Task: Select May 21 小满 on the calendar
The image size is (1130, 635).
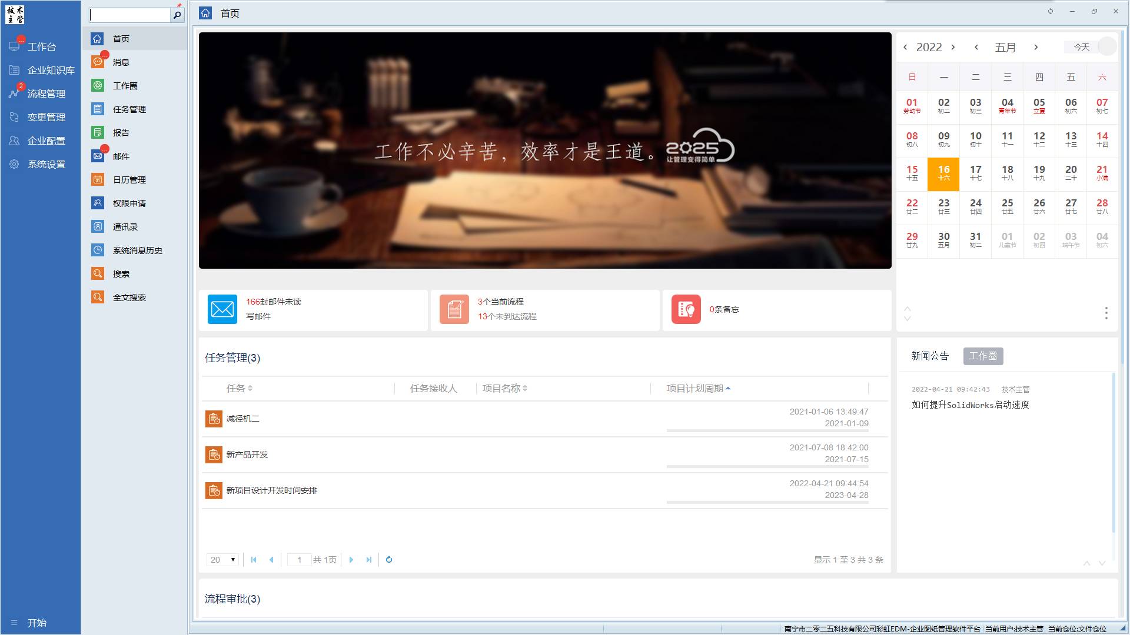Action: click(x=1102, y=174)
